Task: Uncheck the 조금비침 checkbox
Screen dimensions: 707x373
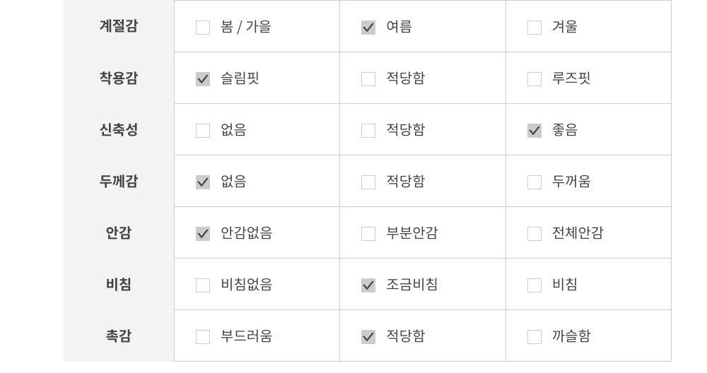Action: [x=368, y=285]
